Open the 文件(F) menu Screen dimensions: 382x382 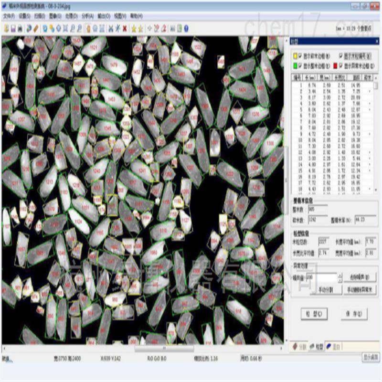coord(9,16)
